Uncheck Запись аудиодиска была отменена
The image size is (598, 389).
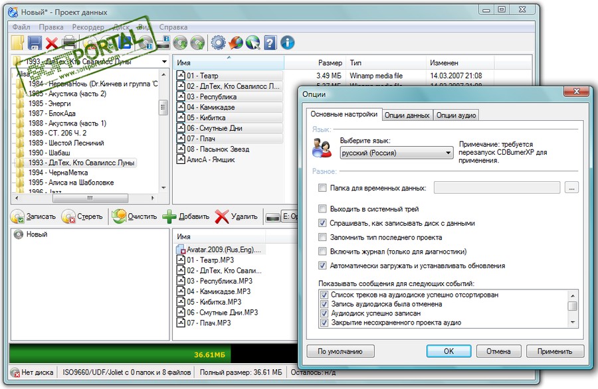pos(324,304)
